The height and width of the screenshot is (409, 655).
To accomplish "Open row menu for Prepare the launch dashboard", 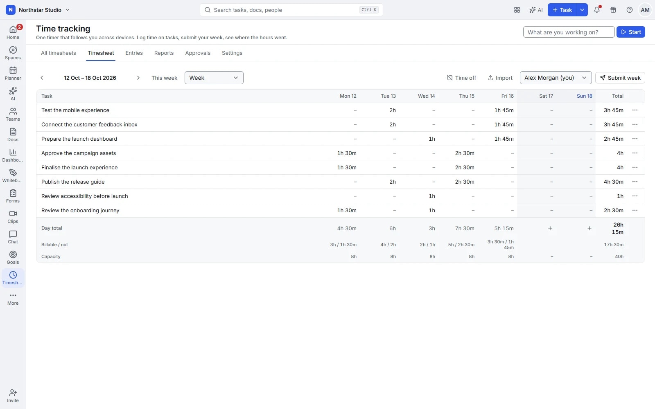I will [x=635, y=139].
